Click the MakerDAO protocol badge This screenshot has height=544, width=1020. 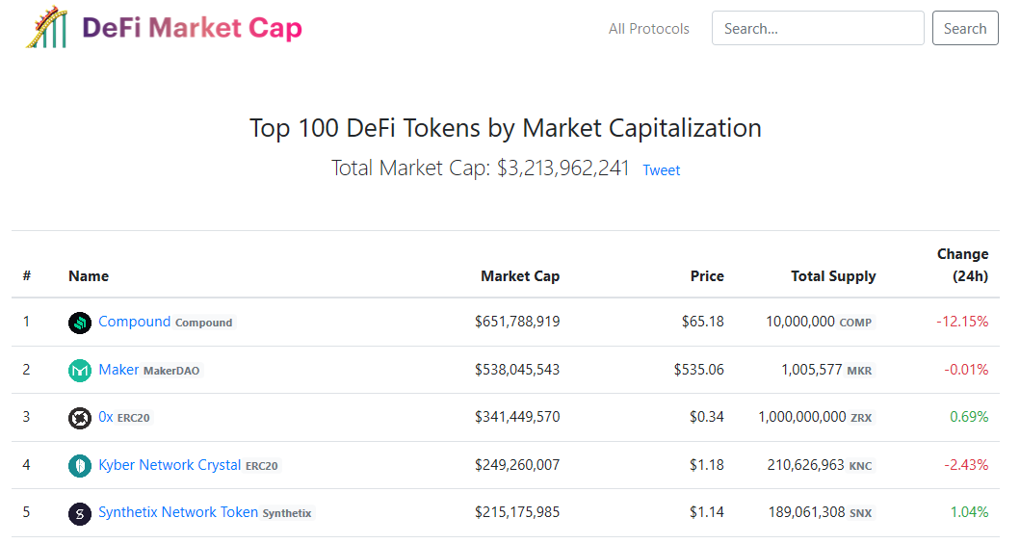[x=171, y=371]
